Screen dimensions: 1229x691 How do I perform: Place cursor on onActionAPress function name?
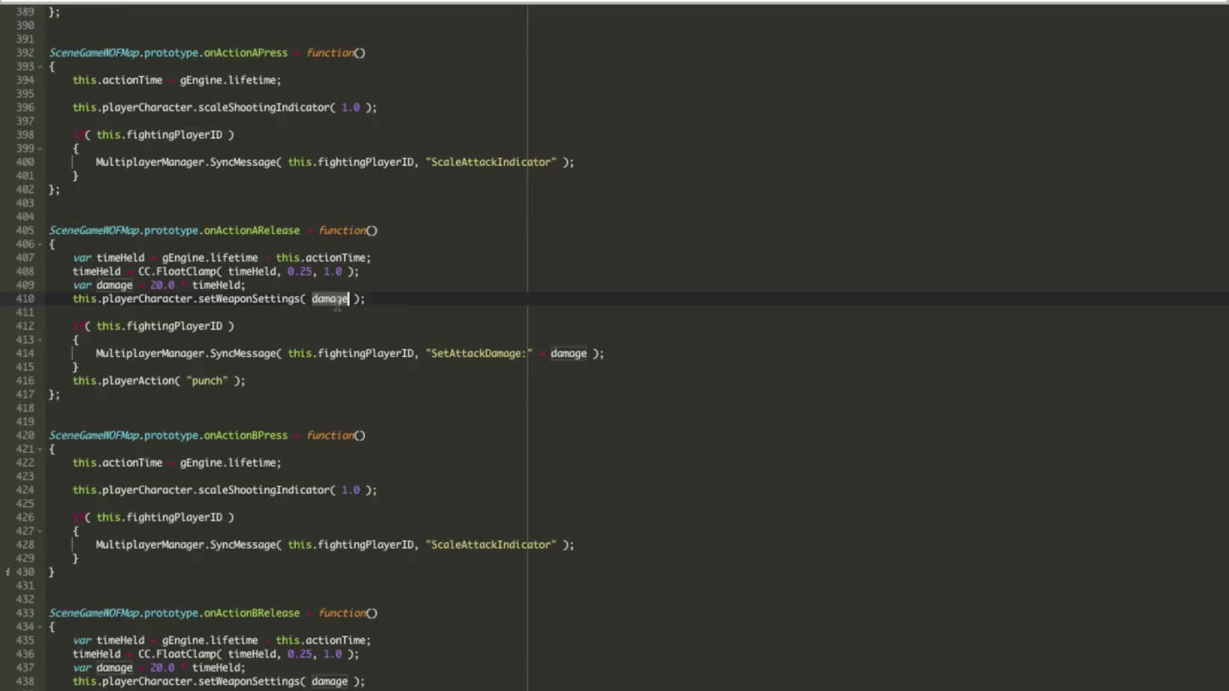pos(245,53)
